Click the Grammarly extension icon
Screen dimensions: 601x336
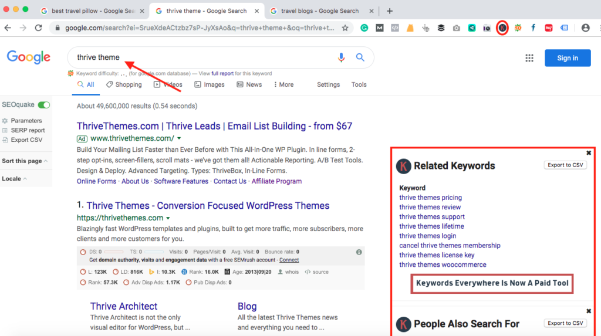click(364, 28)
